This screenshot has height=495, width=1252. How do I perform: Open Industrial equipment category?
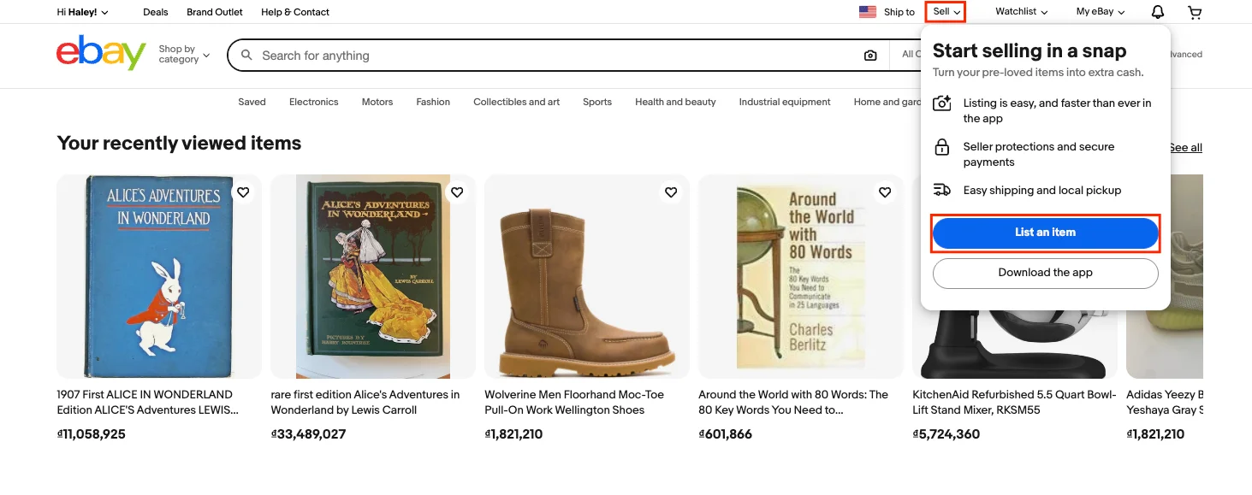(785, 102)
